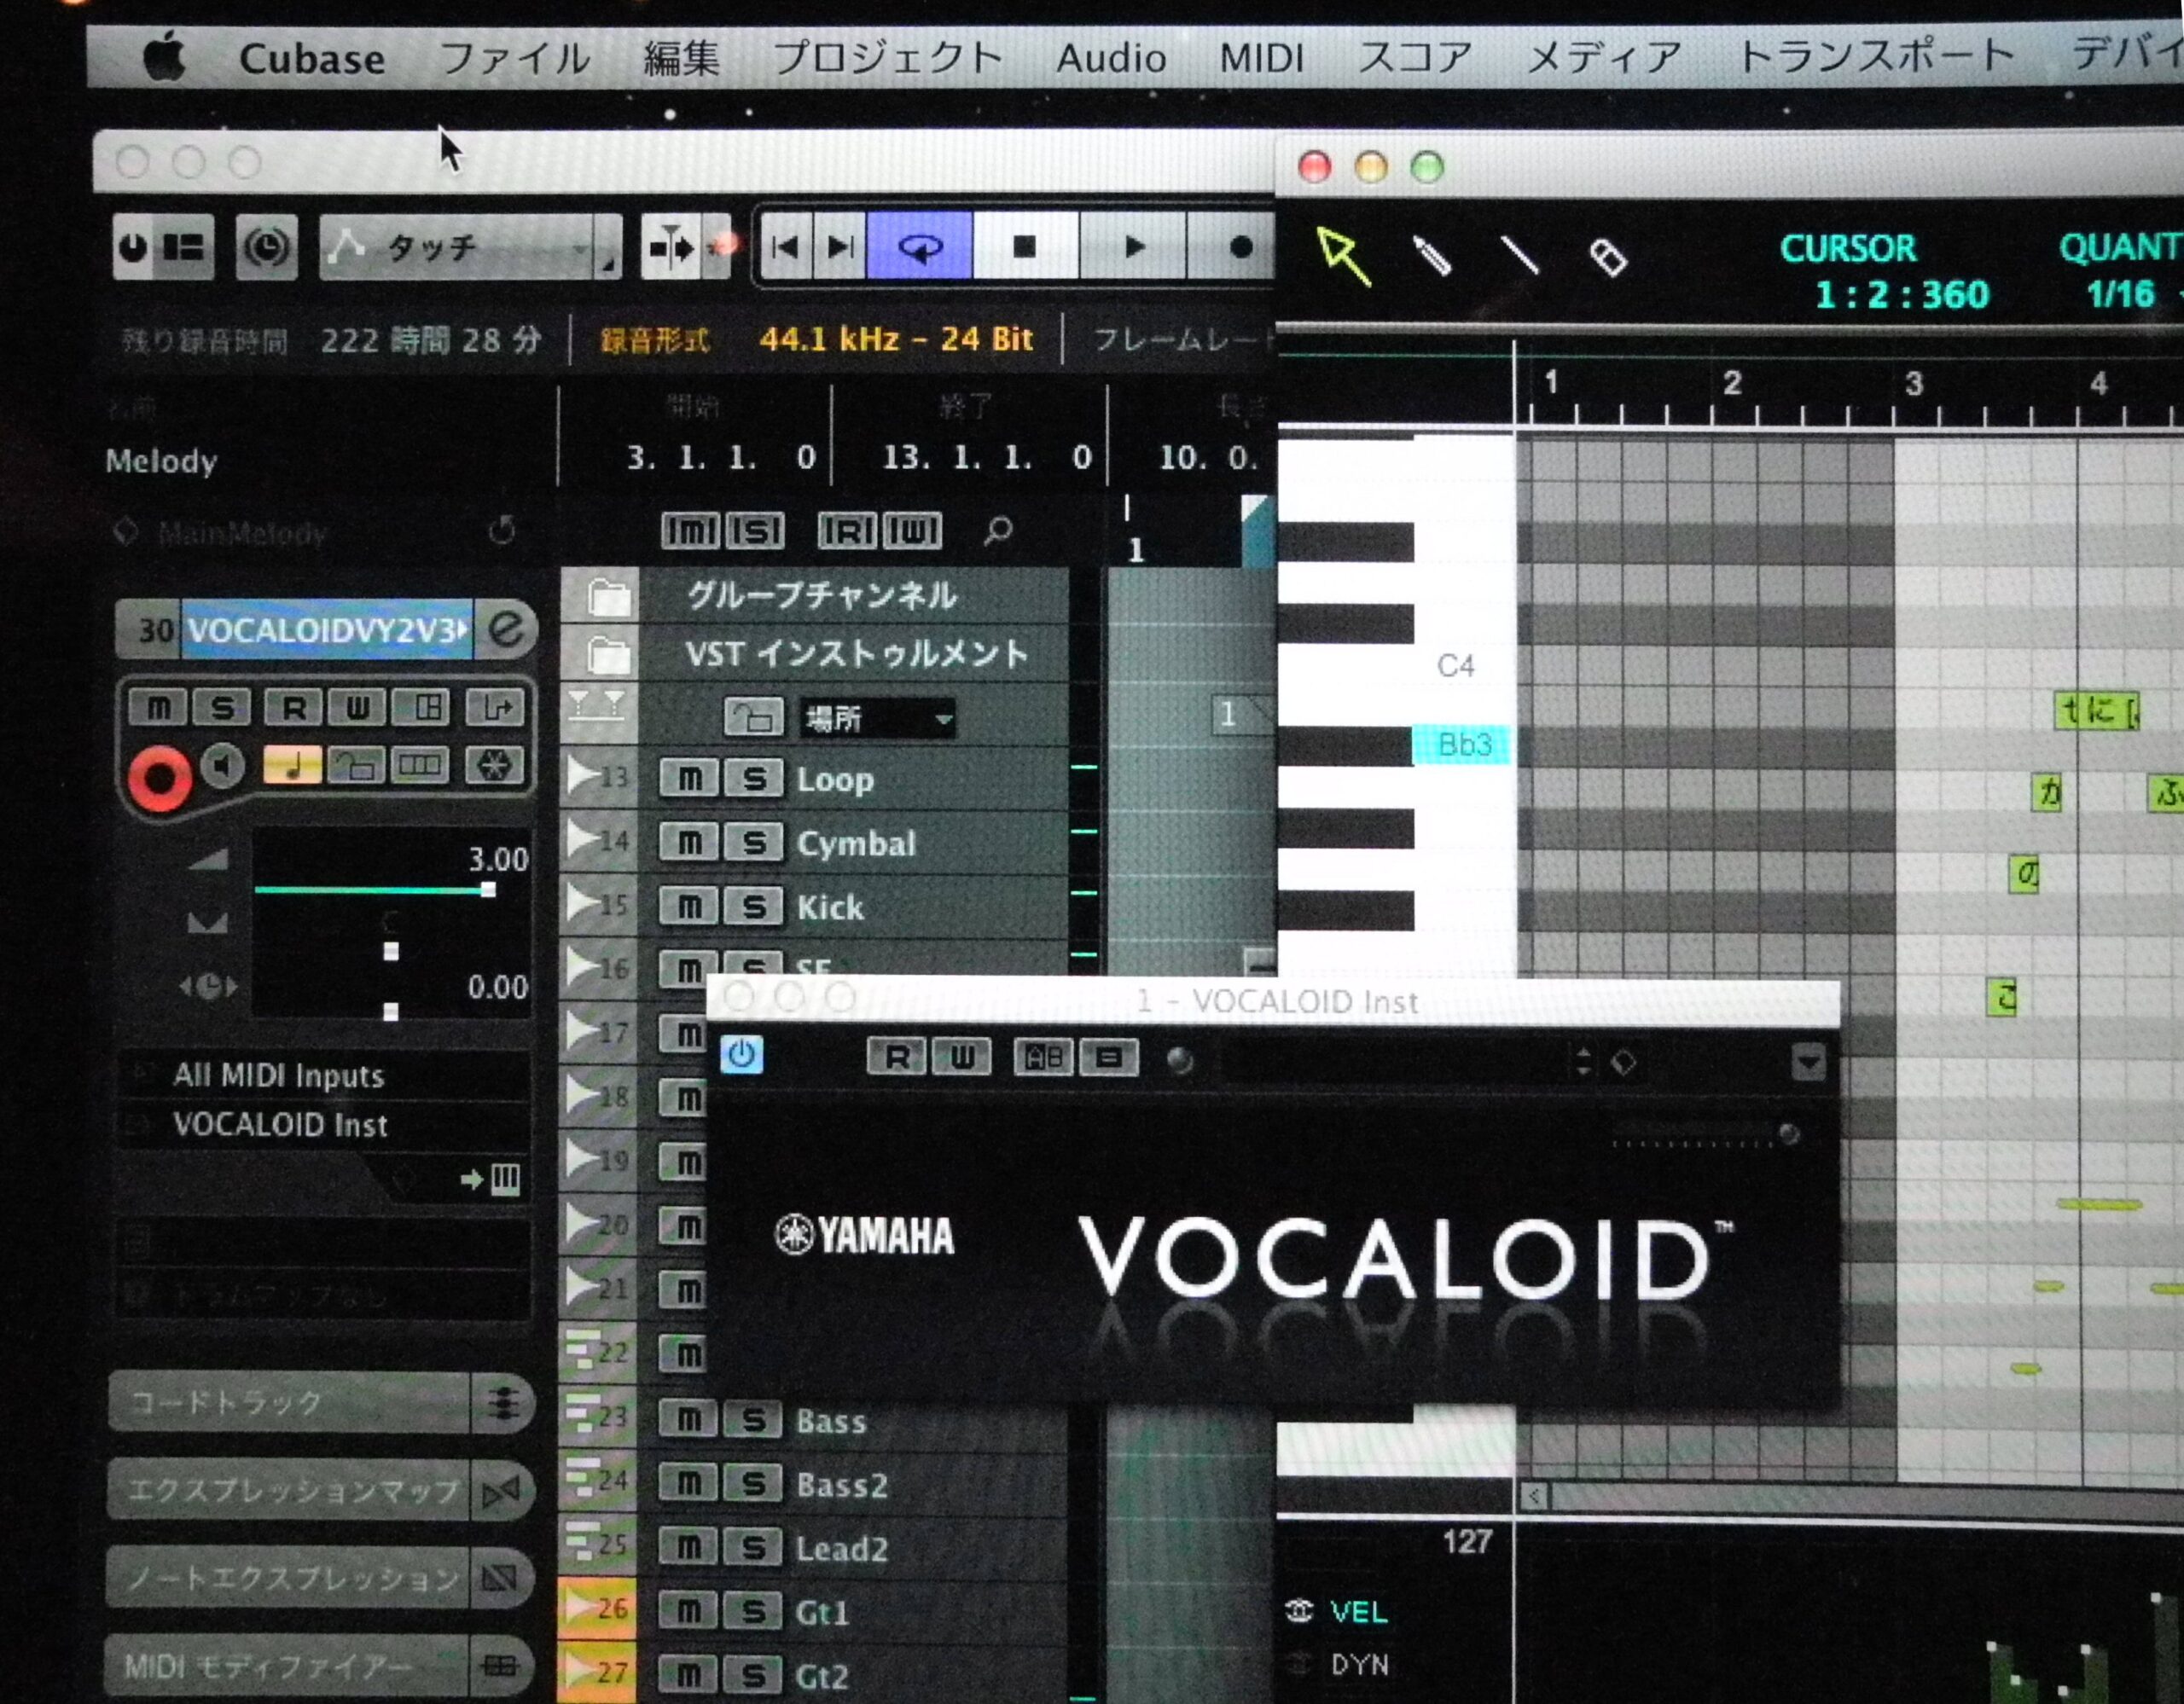Expand the エクスプレッションマップ inspector section

tap(320, 1490)
